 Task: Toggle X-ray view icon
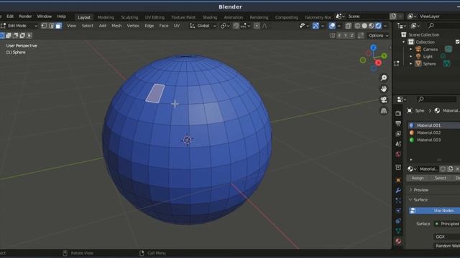348,26
